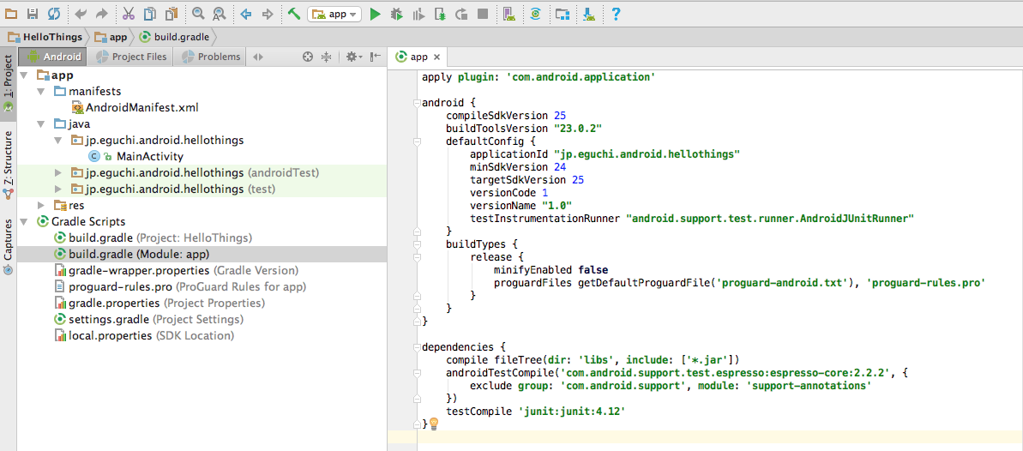This screenshot has width=1023, height=451.
Task: Switch to the Project Files tab
Action: pyautogui.click(x=131, y=57)
